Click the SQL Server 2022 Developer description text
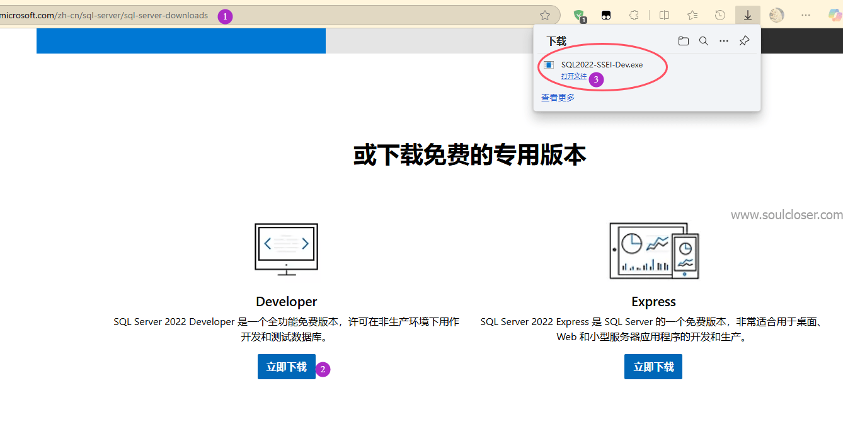 point(287,329)
